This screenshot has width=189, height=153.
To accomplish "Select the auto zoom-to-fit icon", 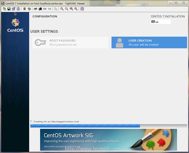I will tap(76, 9).
